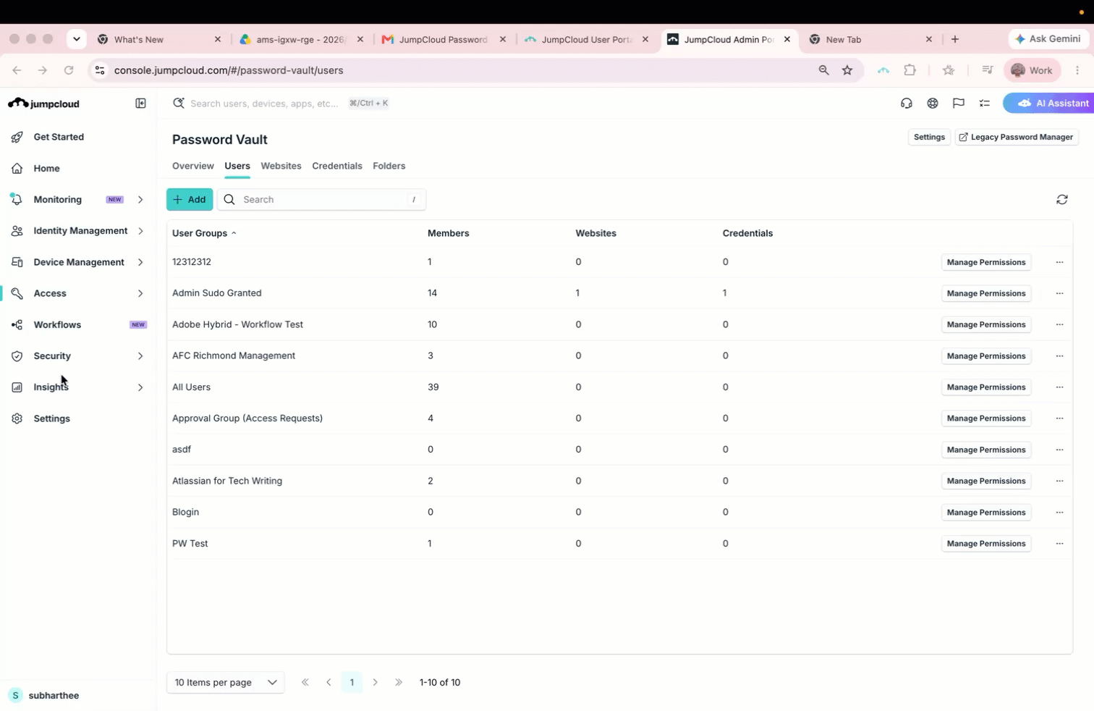Go to the last page of results
Screen dimensions: 1094x711
pos(399,682)
